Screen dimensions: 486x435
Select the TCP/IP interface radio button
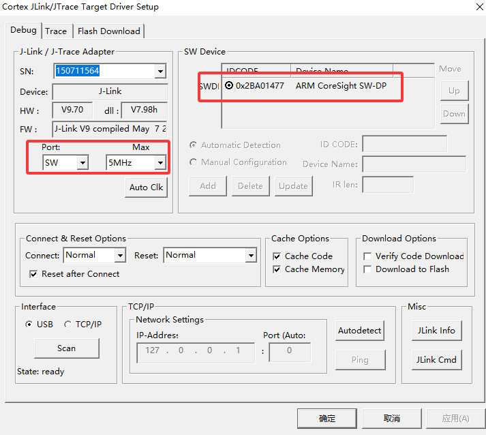(67, 325)
